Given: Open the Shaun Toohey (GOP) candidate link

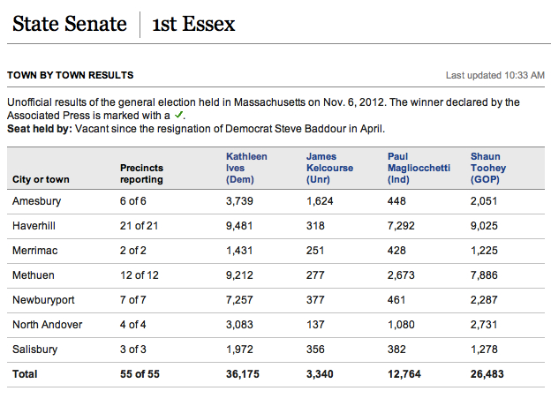Looking at the screenshot, I should [x=488, y=168].
